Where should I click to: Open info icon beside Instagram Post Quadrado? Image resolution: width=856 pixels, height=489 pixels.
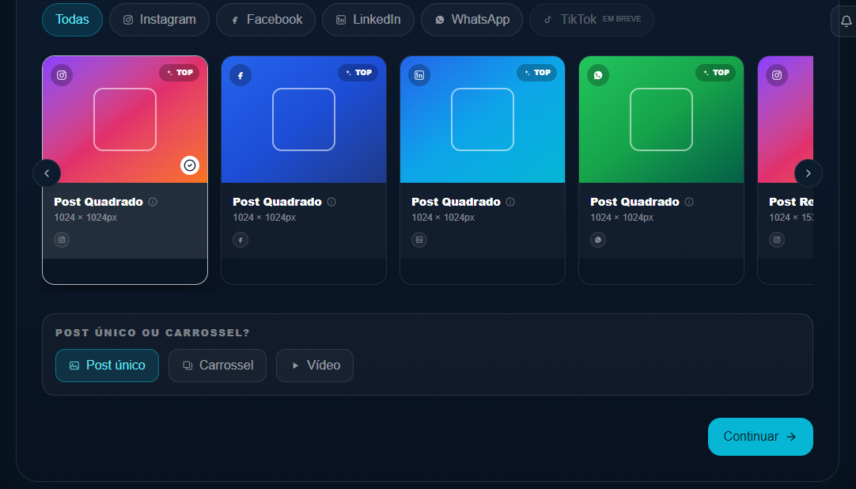tap(153, 202)
